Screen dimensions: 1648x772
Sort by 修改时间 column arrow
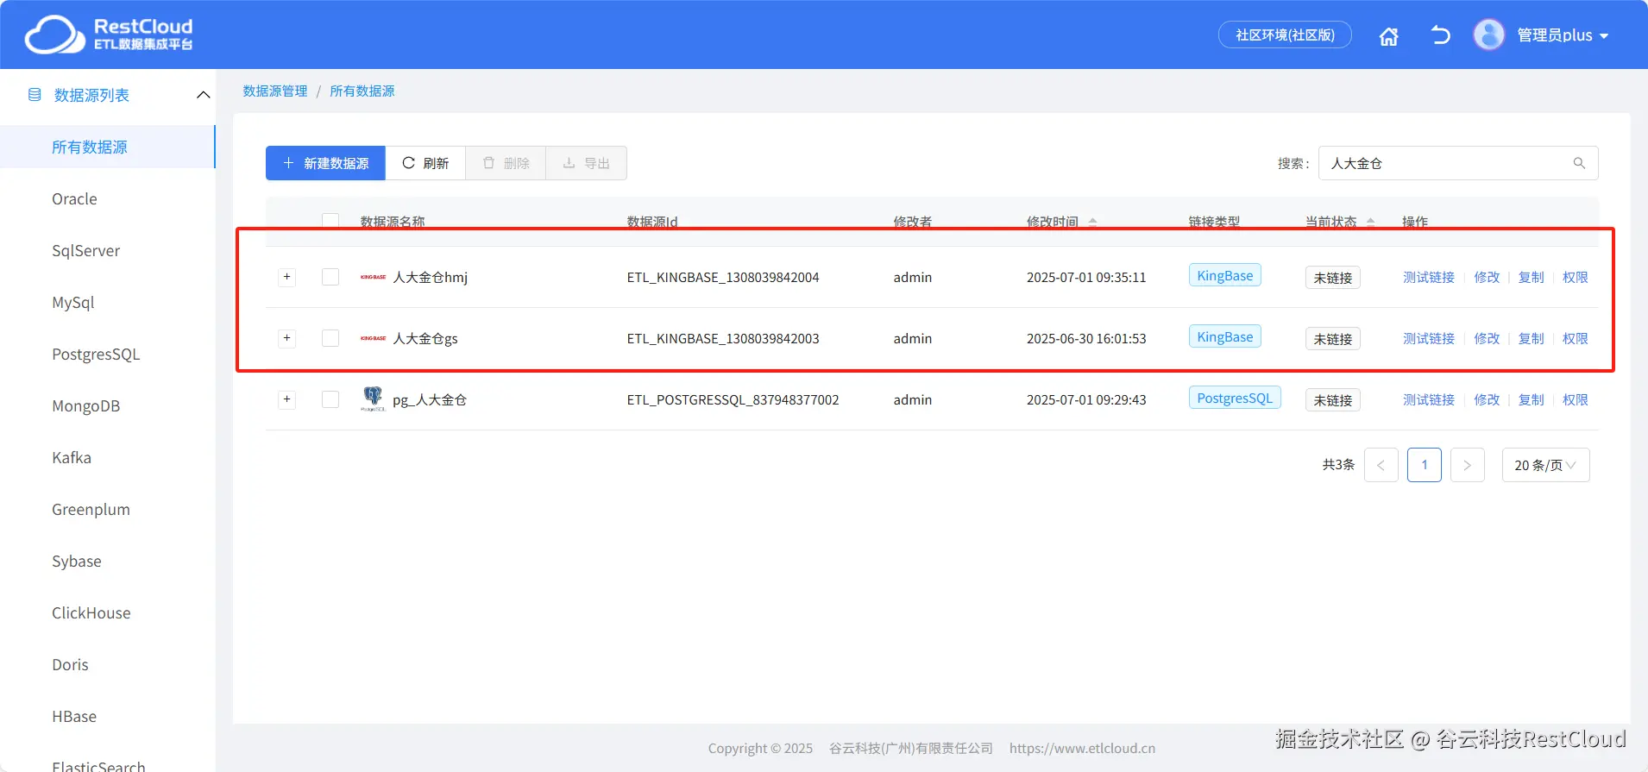1093,222
